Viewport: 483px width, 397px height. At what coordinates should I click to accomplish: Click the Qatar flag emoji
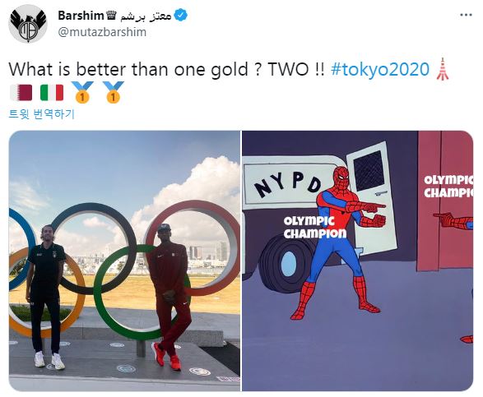coord(21,93)
